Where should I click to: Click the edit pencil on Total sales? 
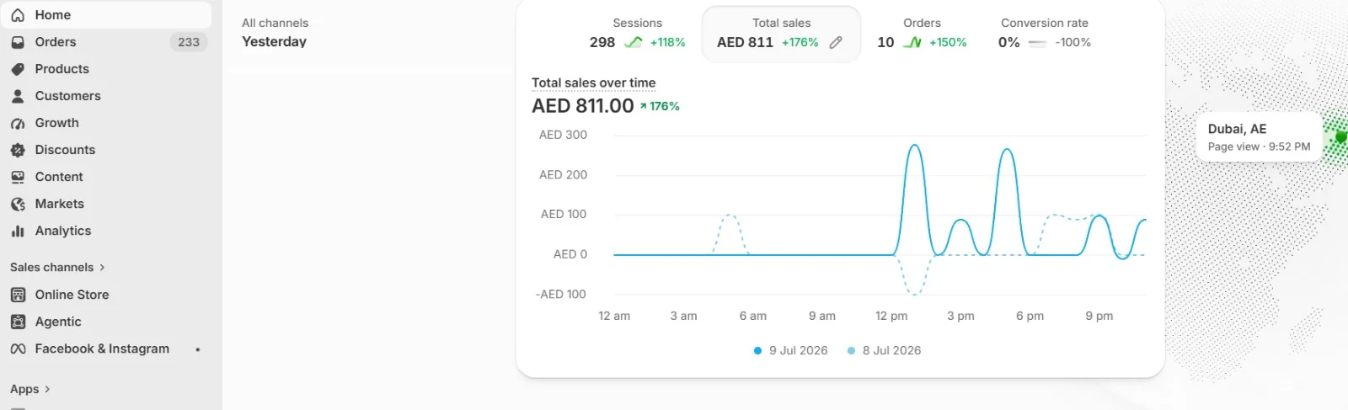[836, 42]
